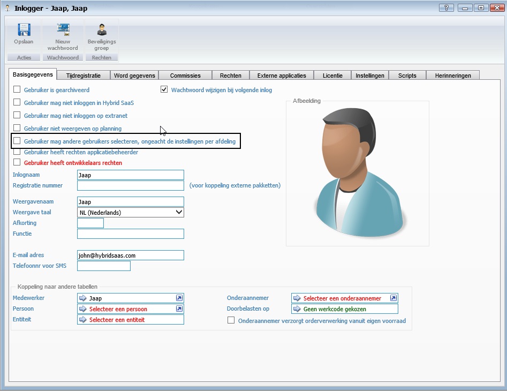This screenshot has width=507, height=391.
Task: Open the 'Selecteer een persoon' selector
Action: pyautogui.click(x=118, y=309)
